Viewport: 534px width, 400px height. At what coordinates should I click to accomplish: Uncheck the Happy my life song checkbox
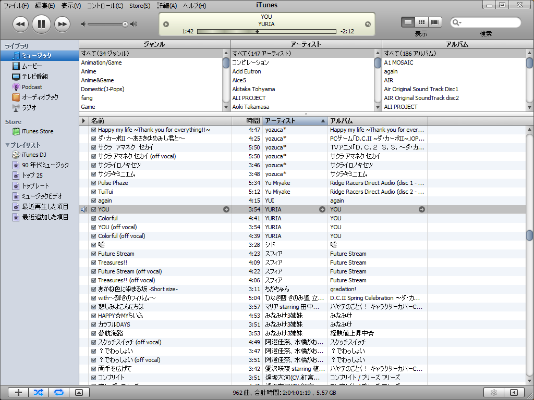point(94,130)
